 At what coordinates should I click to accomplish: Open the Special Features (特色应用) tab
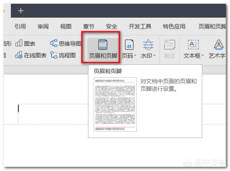click(174, 26)
